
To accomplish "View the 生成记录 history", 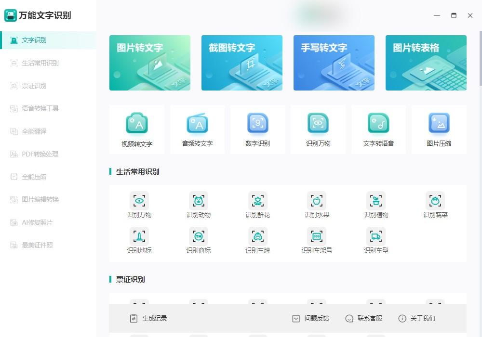I will pyautogui.click(x=148, y=319).
